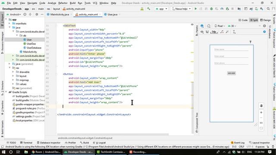Click the warning info icon in preview toolbar
Screen dimensions: 276x155
[264, 26]
